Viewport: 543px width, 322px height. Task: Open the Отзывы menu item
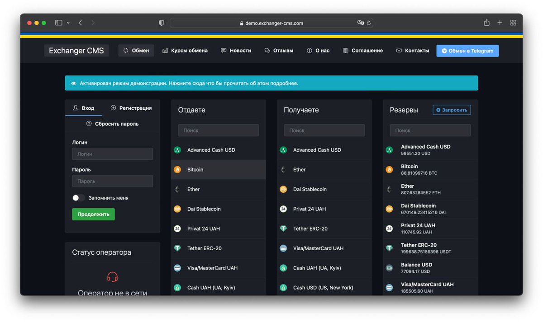(x=279, y=51)
